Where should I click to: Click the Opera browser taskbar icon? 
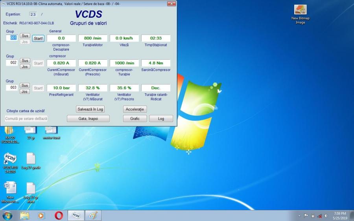click(59, 216)
